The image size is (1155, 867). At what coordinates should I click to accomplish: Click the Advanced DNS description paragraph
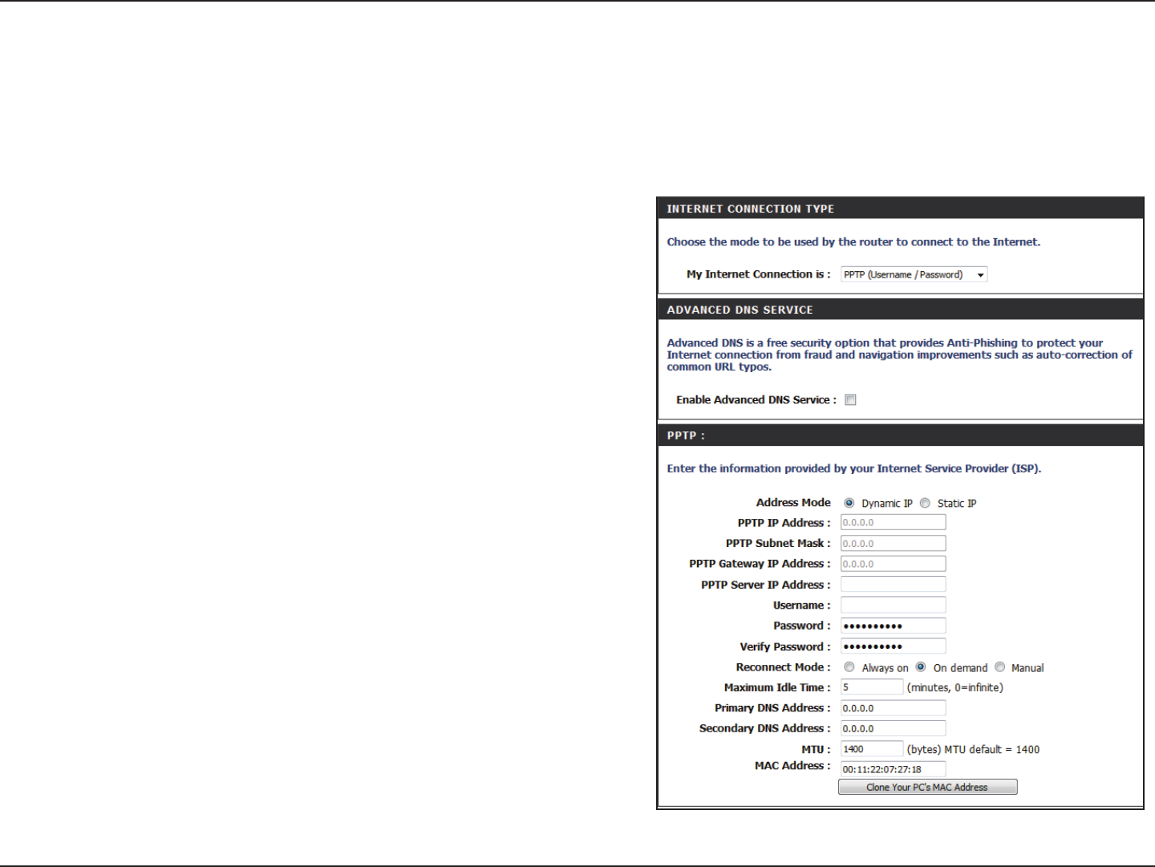900,354
